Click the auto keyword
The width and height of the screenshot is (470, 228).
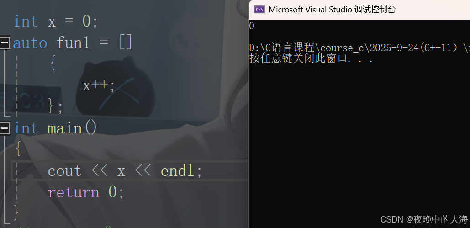point(30,43)
